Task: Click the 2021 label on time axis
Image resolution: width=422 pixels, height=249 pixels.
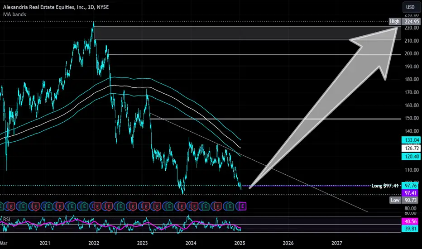Action: [x=45, y=243]
